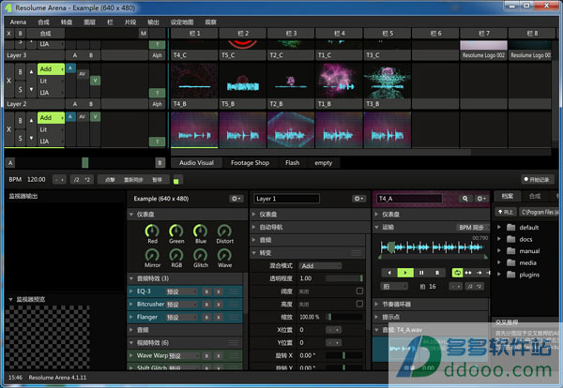Image resolution: width=563 pixels, height=388 pixels.
Task: Bypass the Bitcrusher effect with B
Action: pyautogui.click(x=206, y=305)
